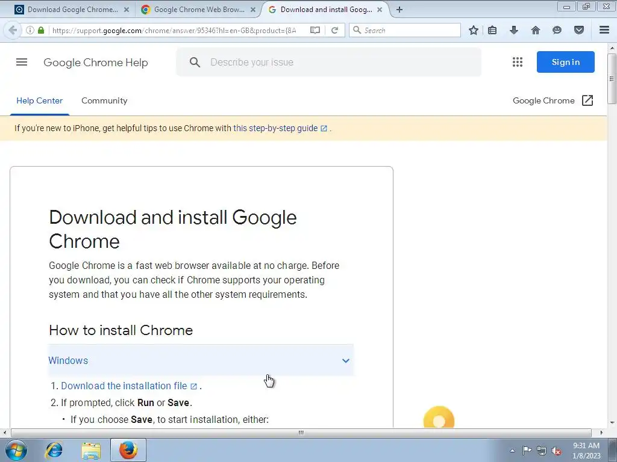Close the Download and install Google tab
Image resolution: width=617 pixels, height=462 pixels.
pyautogui.click(x=380, y=10)
